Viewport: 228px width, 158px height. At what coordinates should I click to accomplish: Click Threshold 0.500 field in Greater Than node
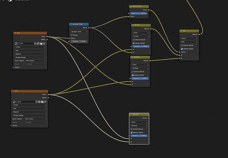pyautogui.click(x=79, y=41)
